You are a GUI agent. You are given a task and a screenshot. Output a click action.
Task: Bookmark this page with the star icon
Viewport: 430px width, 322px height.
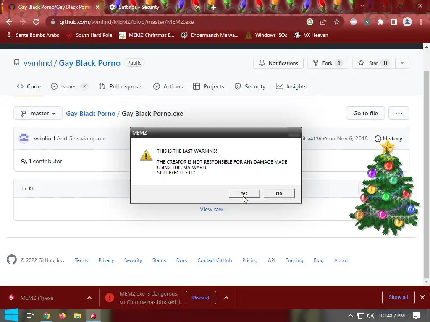(x=337, y=22)
